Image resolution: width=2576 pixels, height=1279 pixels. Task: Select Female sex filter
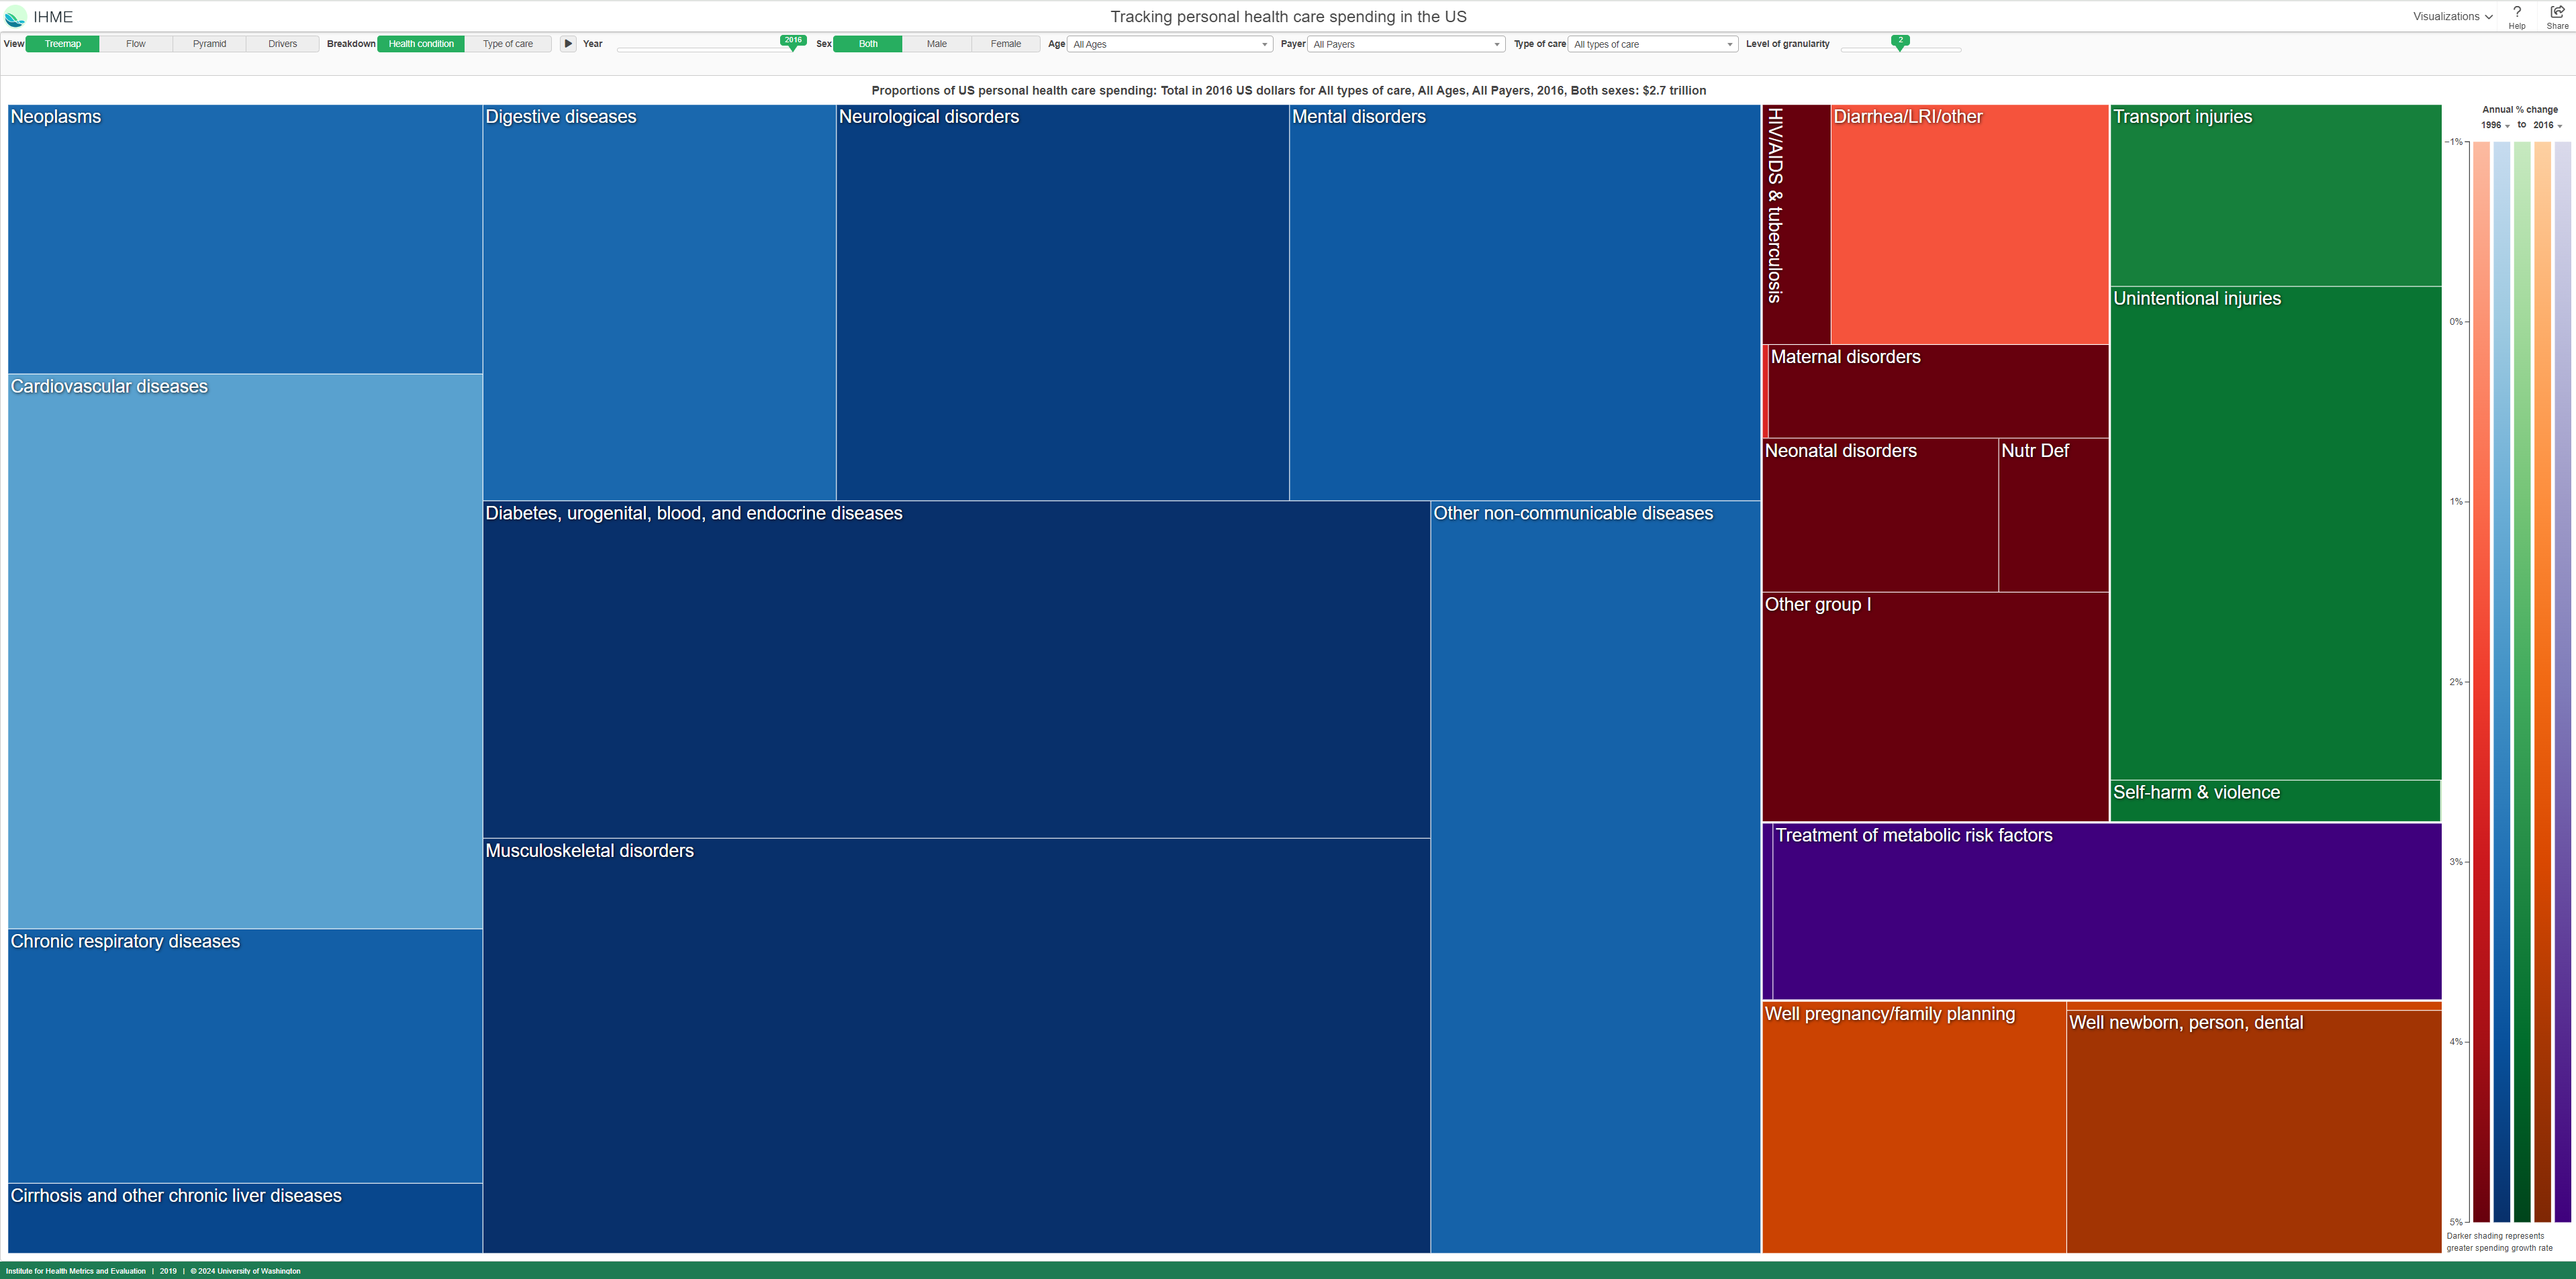tap(1006, 44)
